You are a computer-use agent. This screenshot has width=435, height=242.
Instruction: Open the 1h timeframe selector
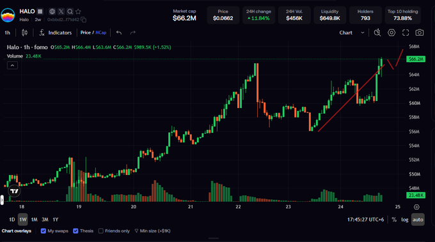click(x=8, y=33)
